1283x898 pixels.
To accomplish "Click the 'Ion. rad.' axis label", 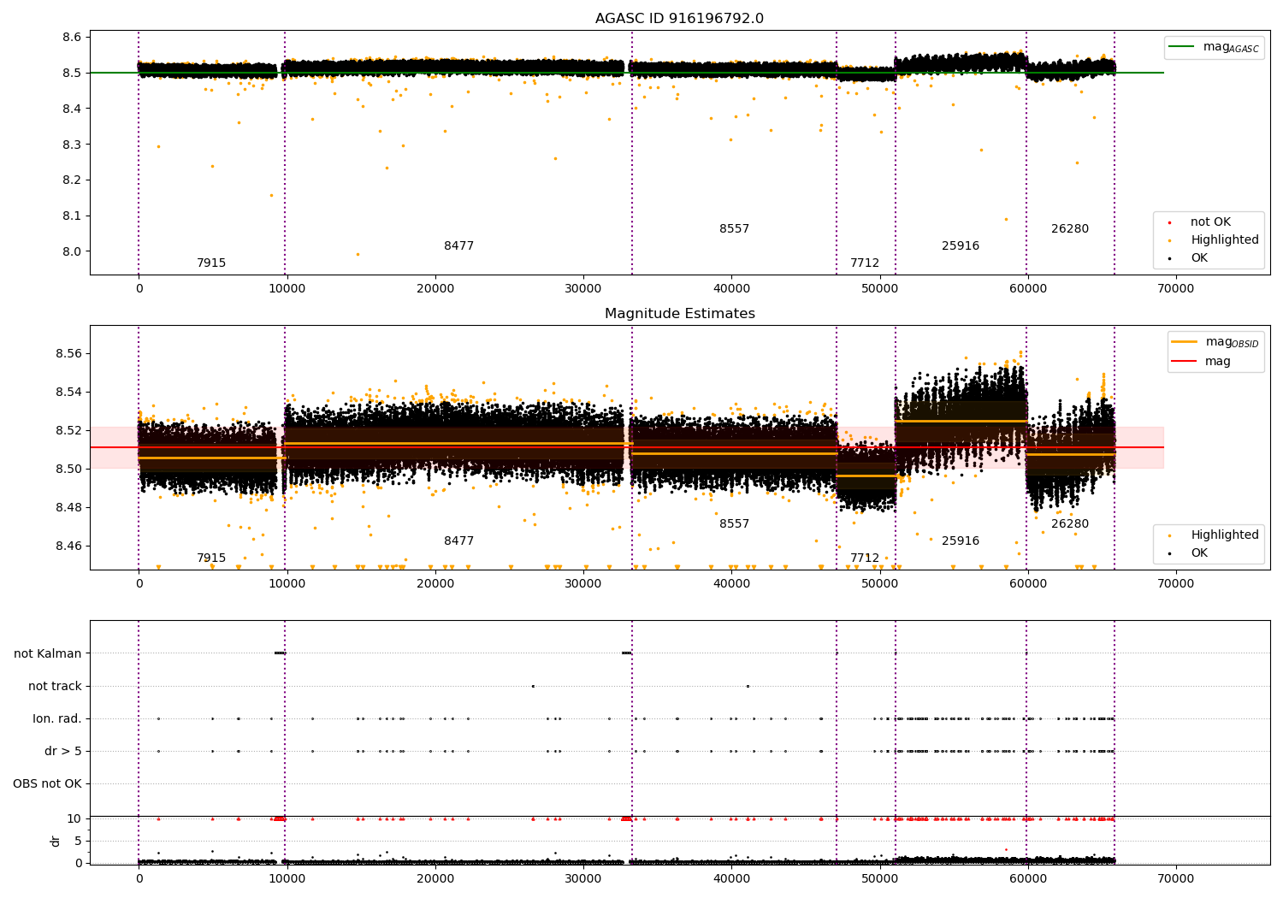I will (57, 719).
